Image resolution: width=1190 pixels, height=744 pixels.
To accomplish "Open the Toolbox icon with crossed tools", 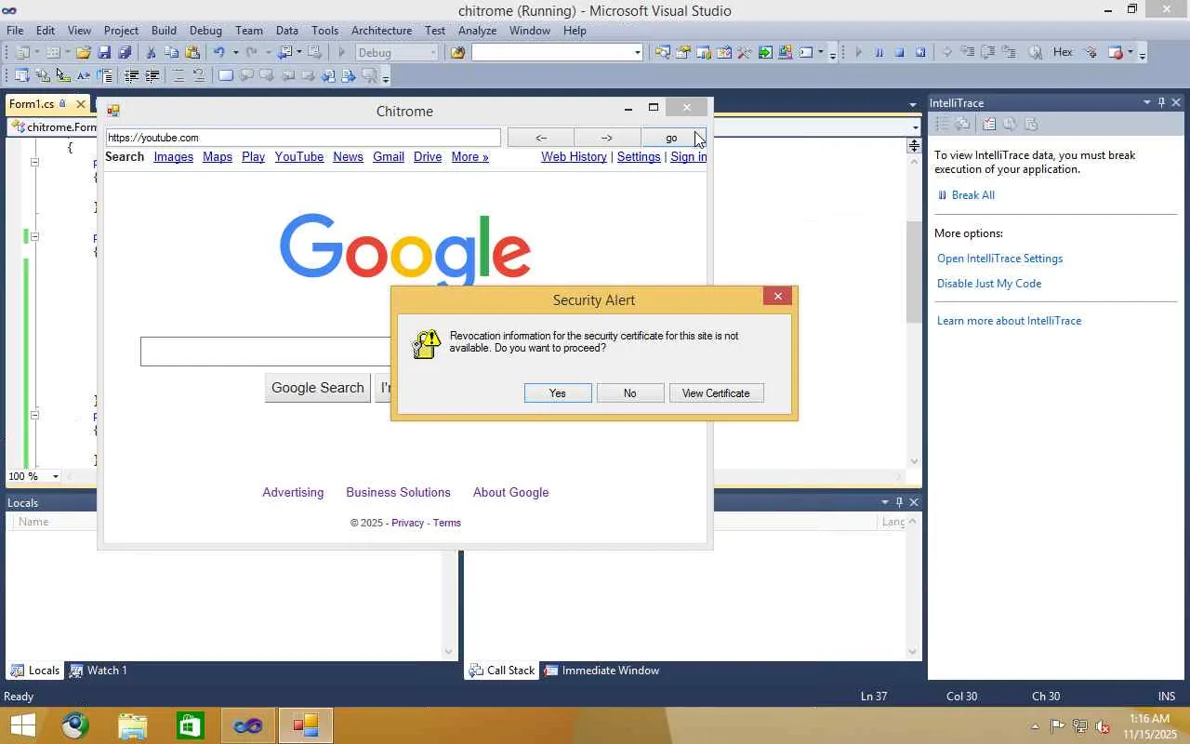I will tap(745, 53).
